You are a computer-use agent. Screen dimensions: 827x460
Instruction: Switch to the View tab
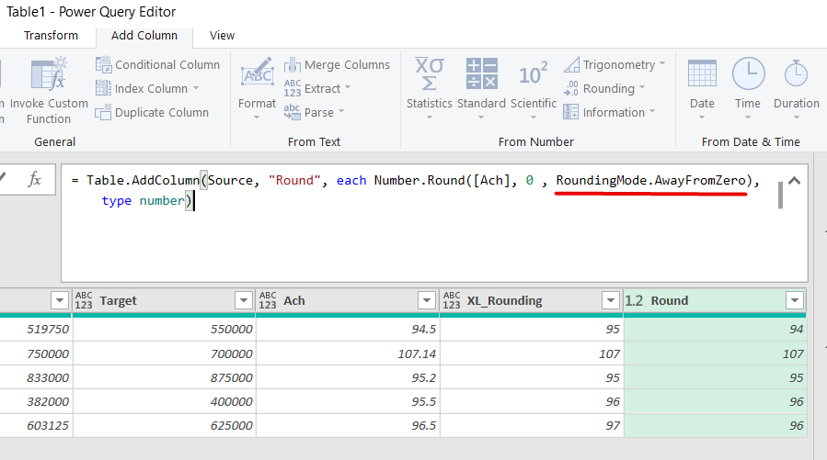(x=222, y=36)
